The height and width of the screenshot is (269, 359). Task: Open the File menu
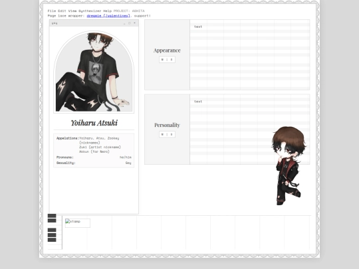point(51,11)
